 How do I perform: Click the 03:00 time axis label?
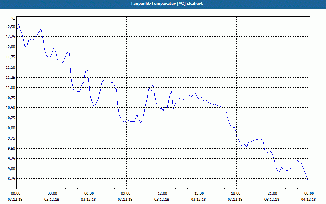(x=53, y=193)
